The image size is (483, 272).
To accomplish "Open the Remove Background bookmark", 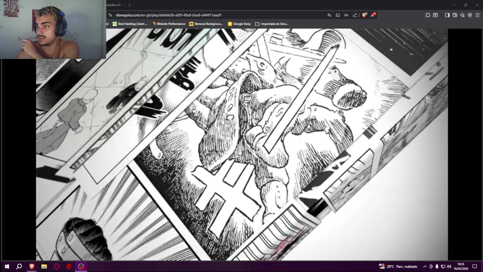I will pos(206,24).
